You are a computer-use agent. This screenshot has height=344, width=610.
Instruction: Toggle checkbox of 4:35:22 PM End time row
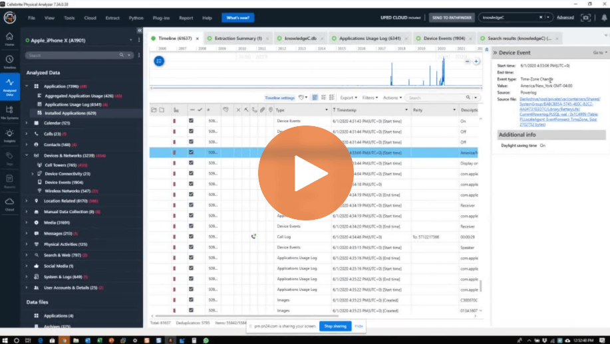[191, 278]
